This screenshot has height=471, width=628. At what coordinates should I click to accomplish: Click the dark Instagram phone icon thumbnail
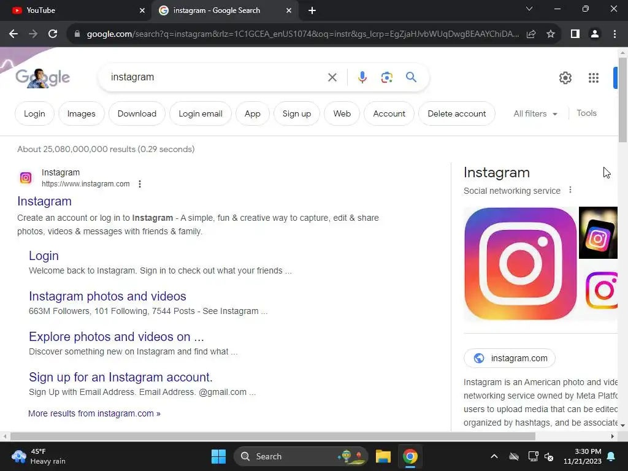598,232
